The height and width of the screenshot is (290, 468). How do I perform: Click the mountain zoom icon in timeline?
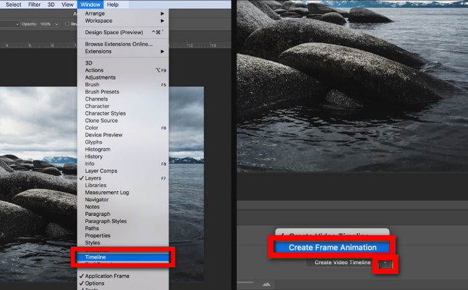(x=266, y=285)
